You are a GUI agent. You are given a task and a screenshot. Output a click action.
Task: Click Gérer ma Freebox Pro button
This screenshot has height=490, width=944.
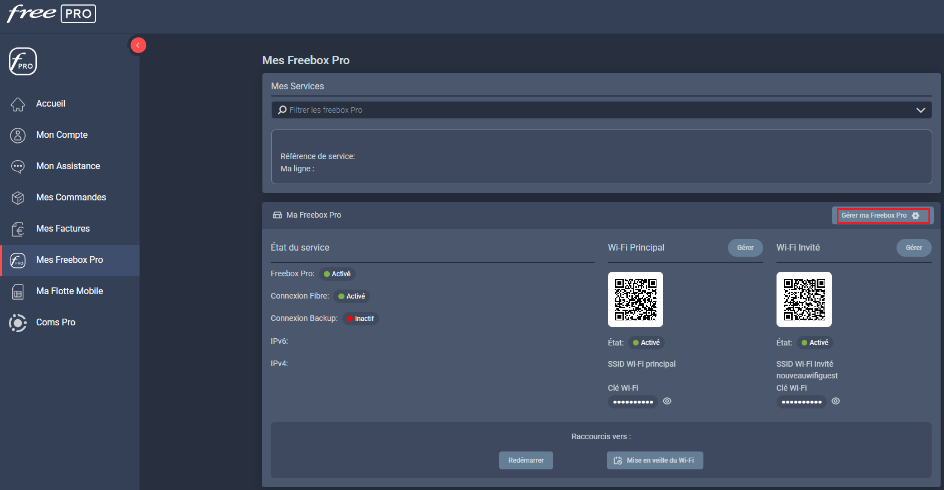[882, 215]
